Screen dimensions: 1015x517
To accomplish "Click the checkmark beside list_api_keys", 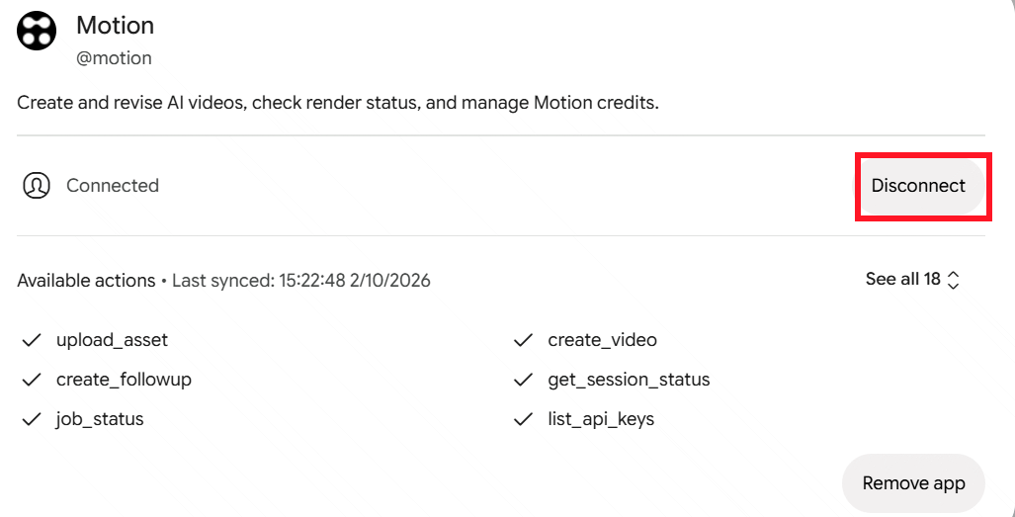I will [523, 420].
